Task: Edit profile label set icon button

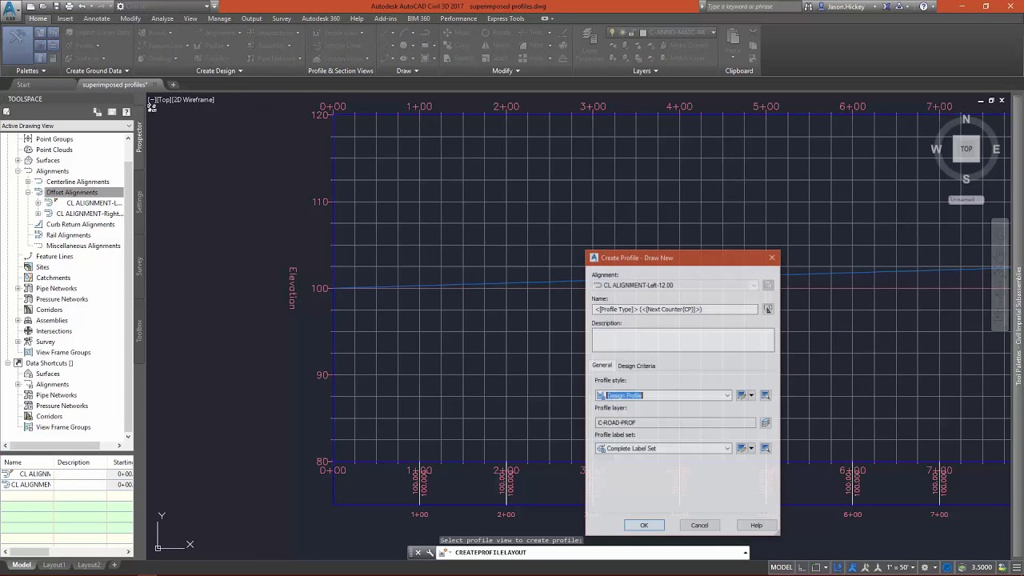Action: 742,448
